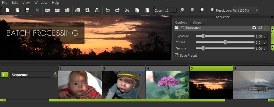Redo the last undone action
Viewport: 274px width, 107px height.
[x=117, y=10]
